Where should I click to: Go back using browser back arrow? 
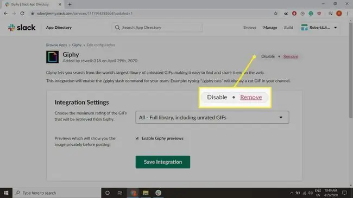(x=5, y=14)
